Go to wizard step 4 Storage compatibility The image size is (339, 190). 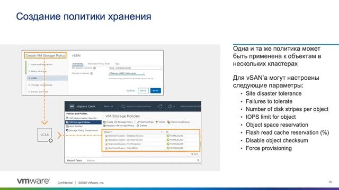point(40,85)
